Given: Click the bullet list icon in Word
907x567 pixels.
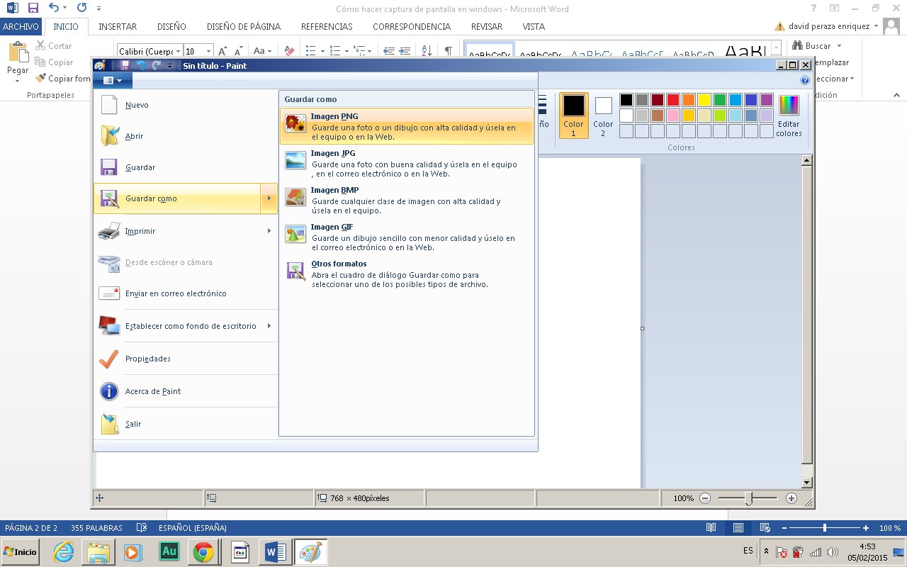Looking at the screenshot, I should [310, 51].
